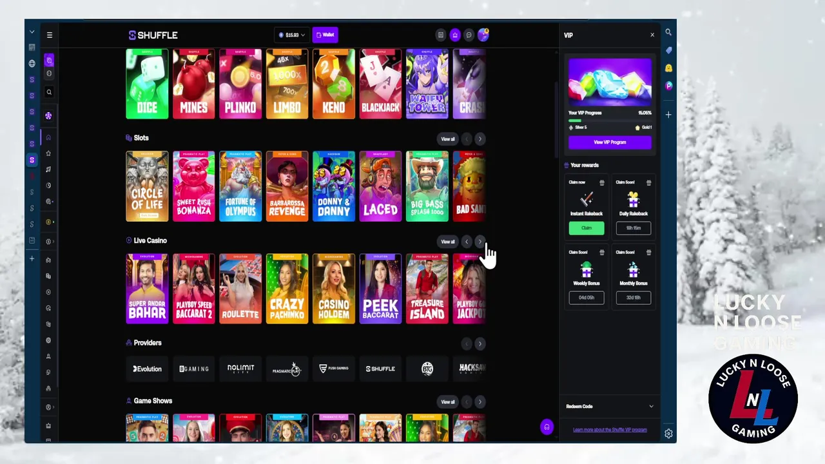This screenshot has width=825, height=464.
Task: Open the profile avatar with notification badge
Action: click(483, 35)
